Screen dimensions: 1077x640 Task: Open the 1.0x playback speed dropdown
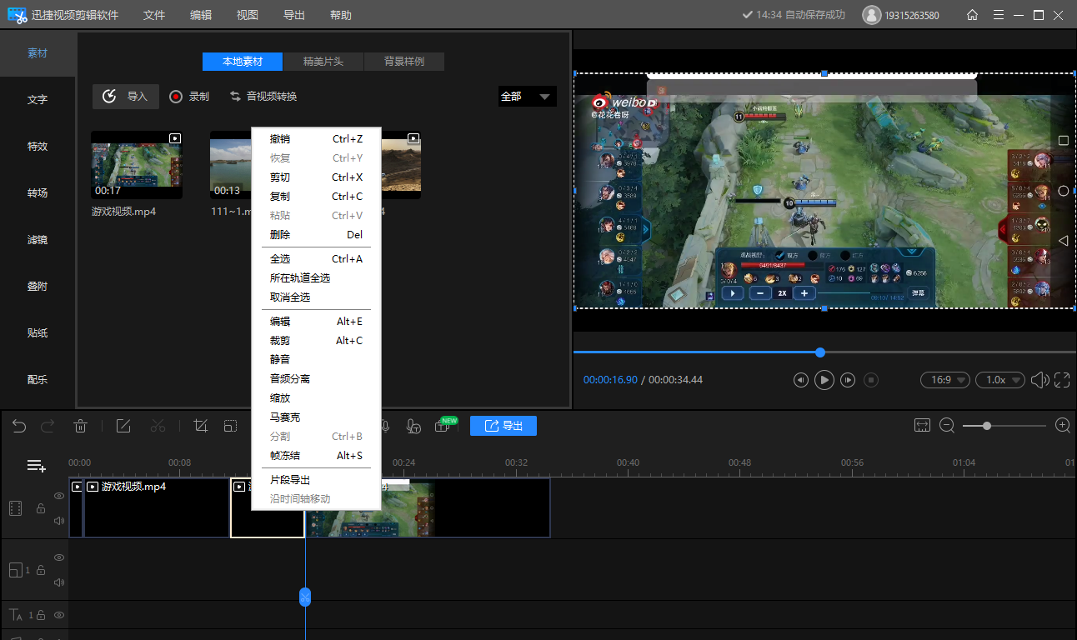pos(1001,380)
